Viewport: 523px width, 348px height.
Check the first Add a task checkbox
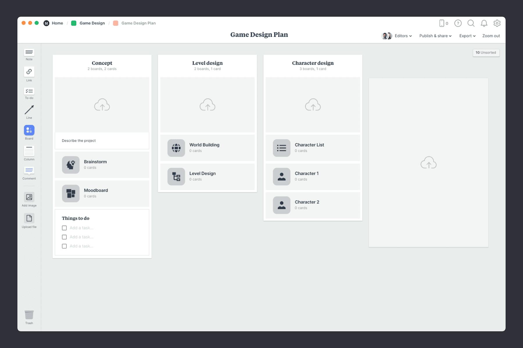[x=64, y=228]
